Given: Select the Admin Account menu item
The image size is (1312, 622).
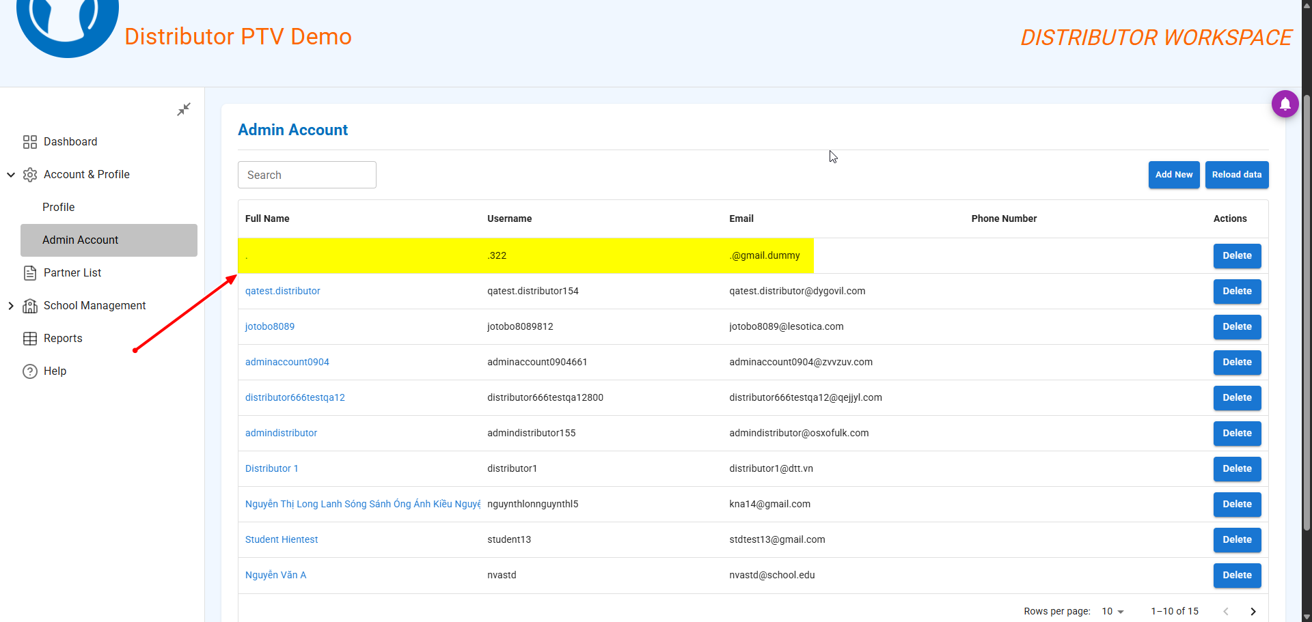Looking at the screenshot, I should (x=109, y=240).
